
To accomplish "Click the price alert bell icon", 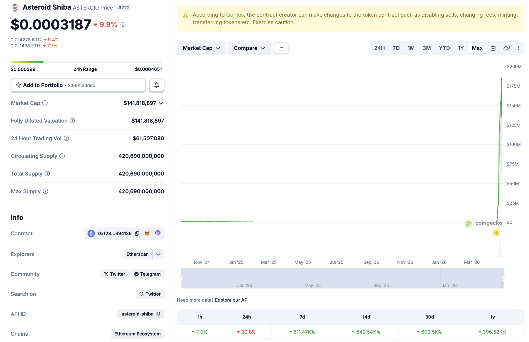I will [x=156, y=85].
